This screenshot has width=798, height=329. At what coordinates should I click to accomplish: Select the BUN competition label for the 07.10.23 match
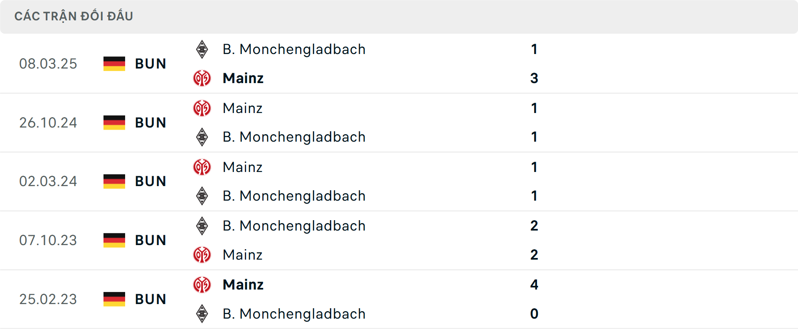[x=150, y=240]
